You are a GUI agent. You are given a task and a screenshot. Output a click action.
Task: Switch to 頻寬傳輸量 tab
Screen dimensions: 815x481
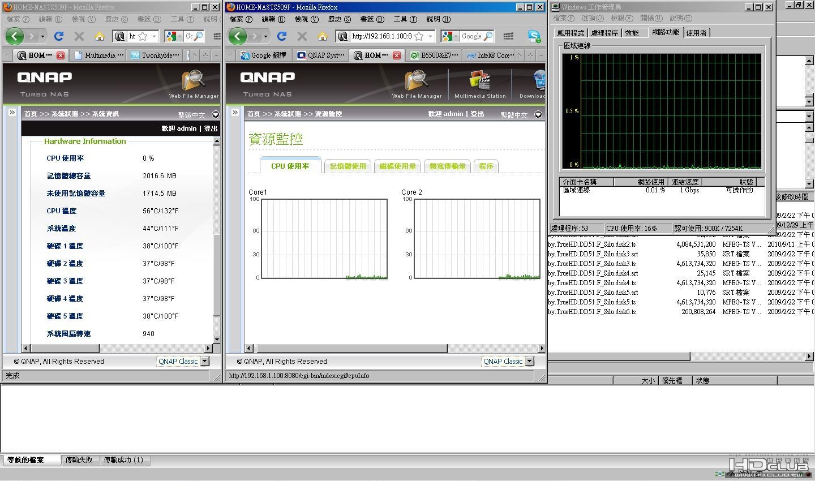coord(447,166)
